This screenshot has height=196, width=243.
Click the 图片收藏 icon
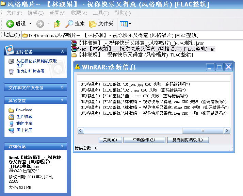pyautogui.click(x=11, y=117)
